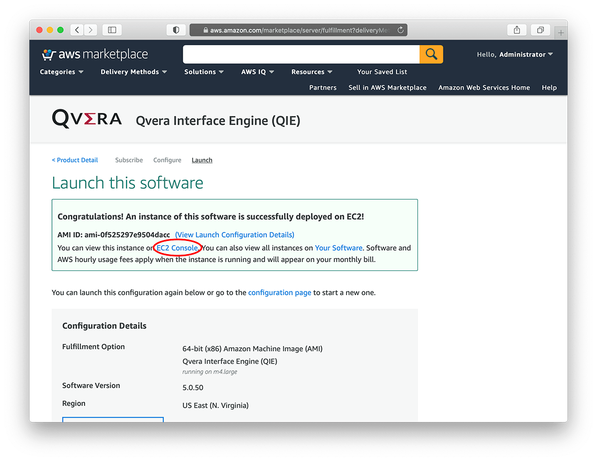Click the Region label in Configuration Details
The image size is (597, 461).
coord(74,403)
